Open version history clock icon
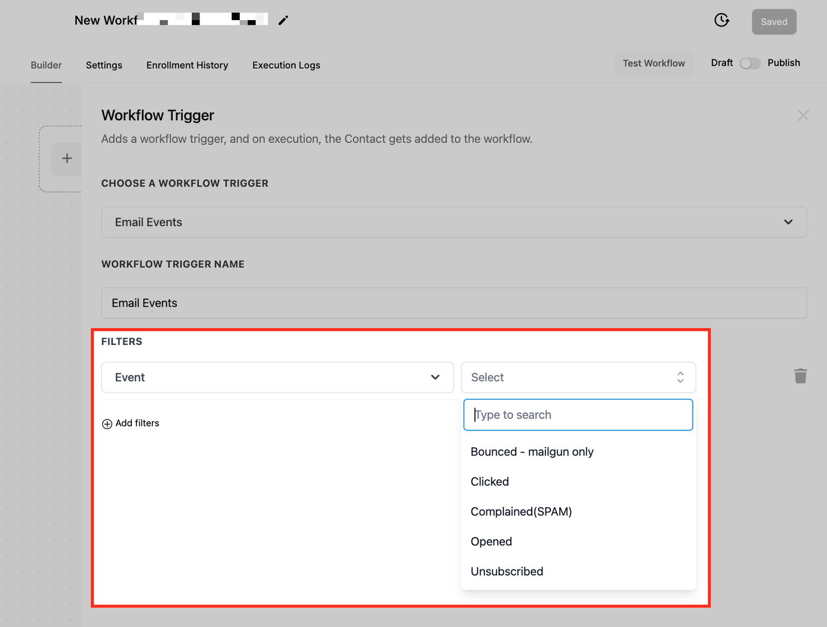This screenshot has height=627, width=827. [x=722, y=21]
